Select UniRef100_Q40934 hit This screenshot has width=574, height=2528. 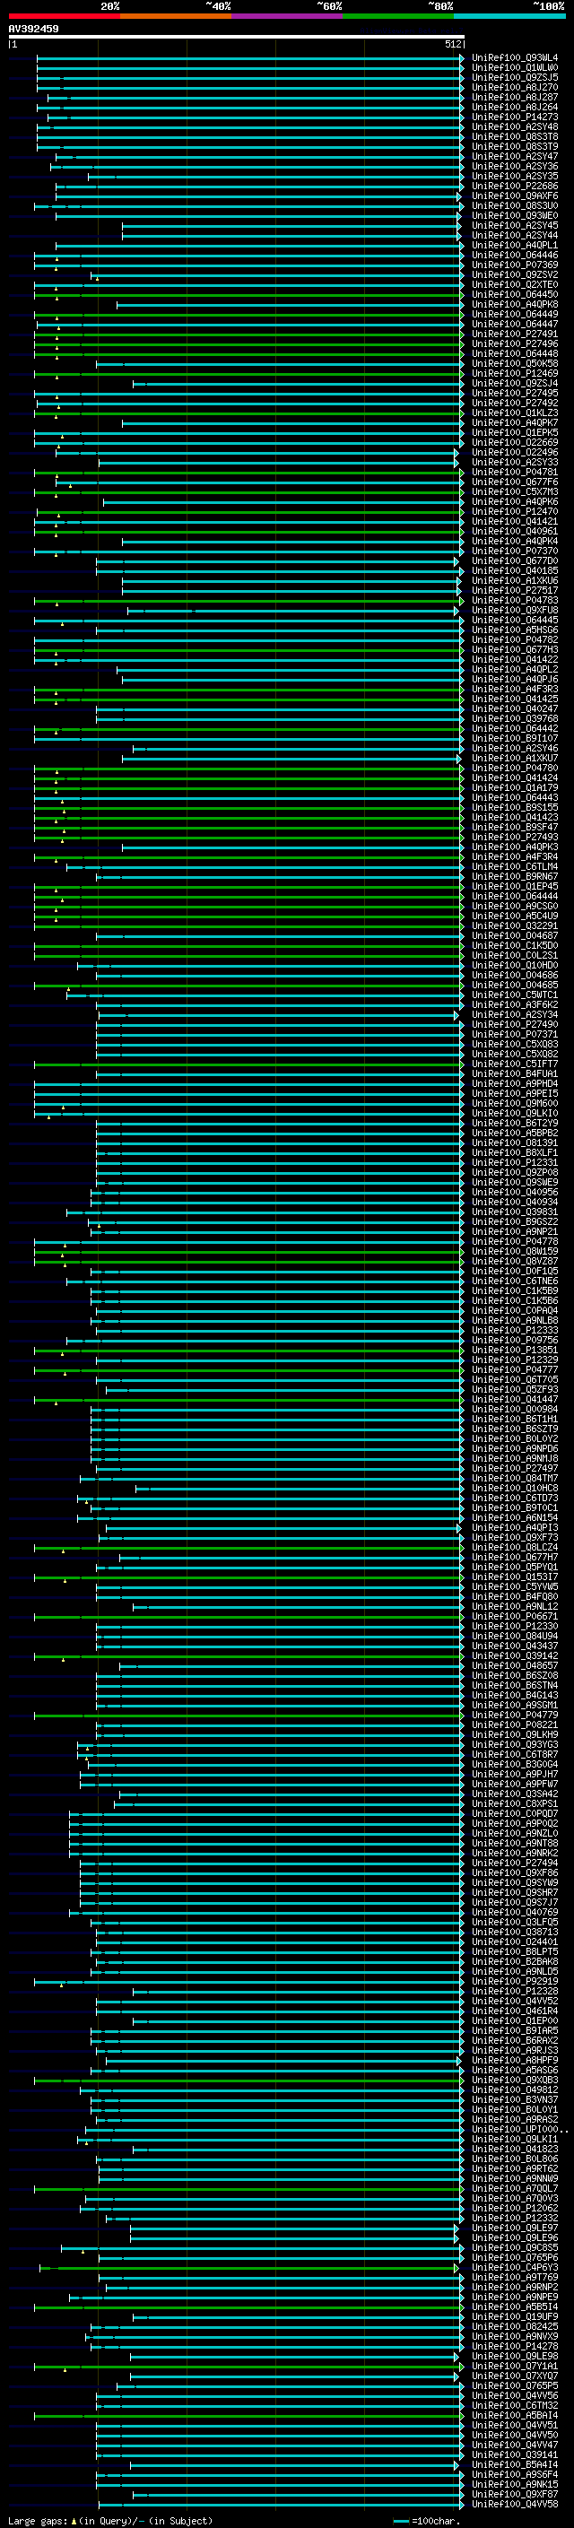[515, 1203]
